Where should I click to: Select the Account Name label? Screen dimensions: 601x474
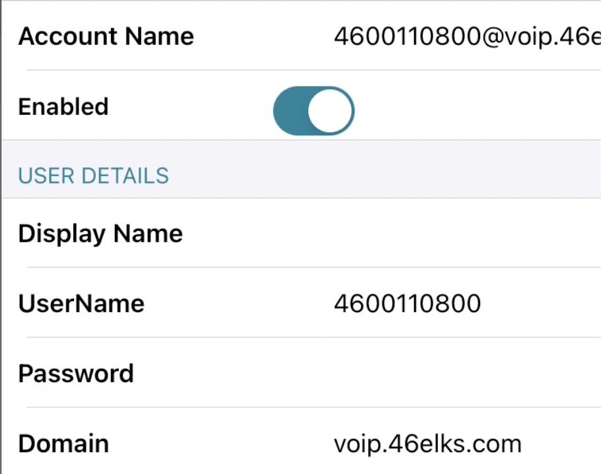pos(106,36)
